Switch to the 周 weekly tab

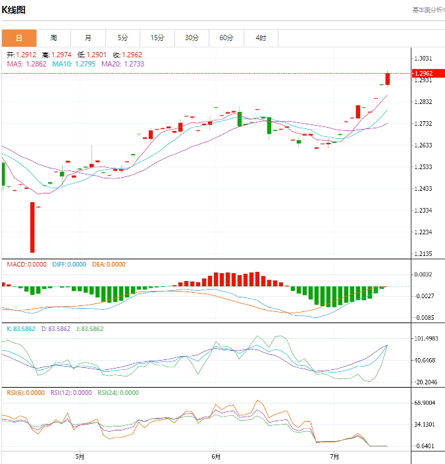point(53,38)
